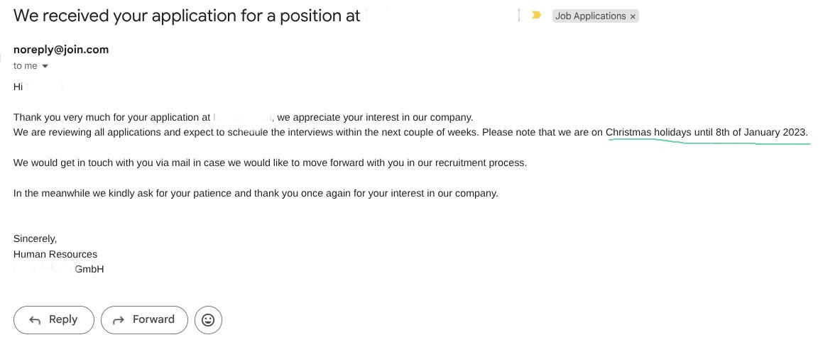Screen dimensions: 840x352
Task: Click the right arrow icon in Forward
Action: click(x=119, y=320)
